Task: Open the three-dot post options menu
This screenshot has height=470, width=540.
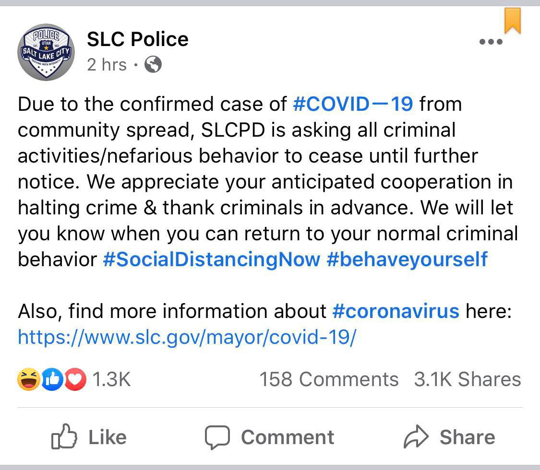Action: (491, 42)
